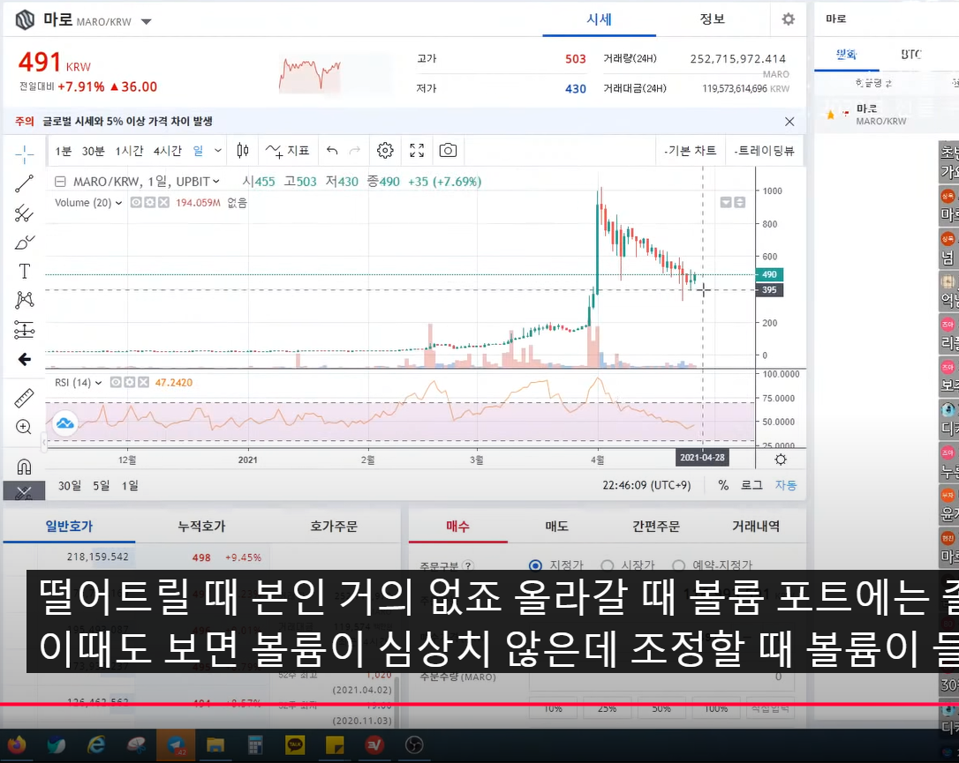This screenshot has height=763, width=959.
Task: Select the 시장가 order type radio
Action: 608,565
